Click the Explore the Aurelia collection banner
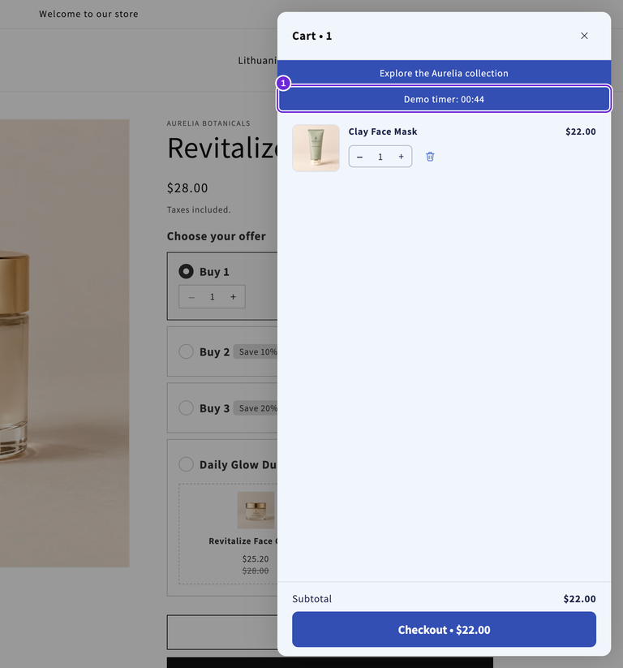This screenshot has height=668, width=623. coord(445,73)
